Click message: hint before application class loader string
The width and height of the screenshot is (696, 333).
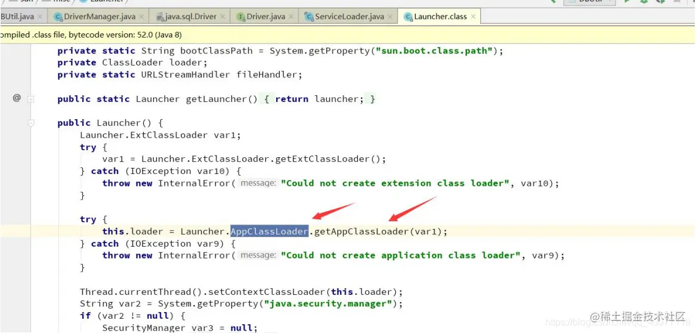tap(258, 256)
